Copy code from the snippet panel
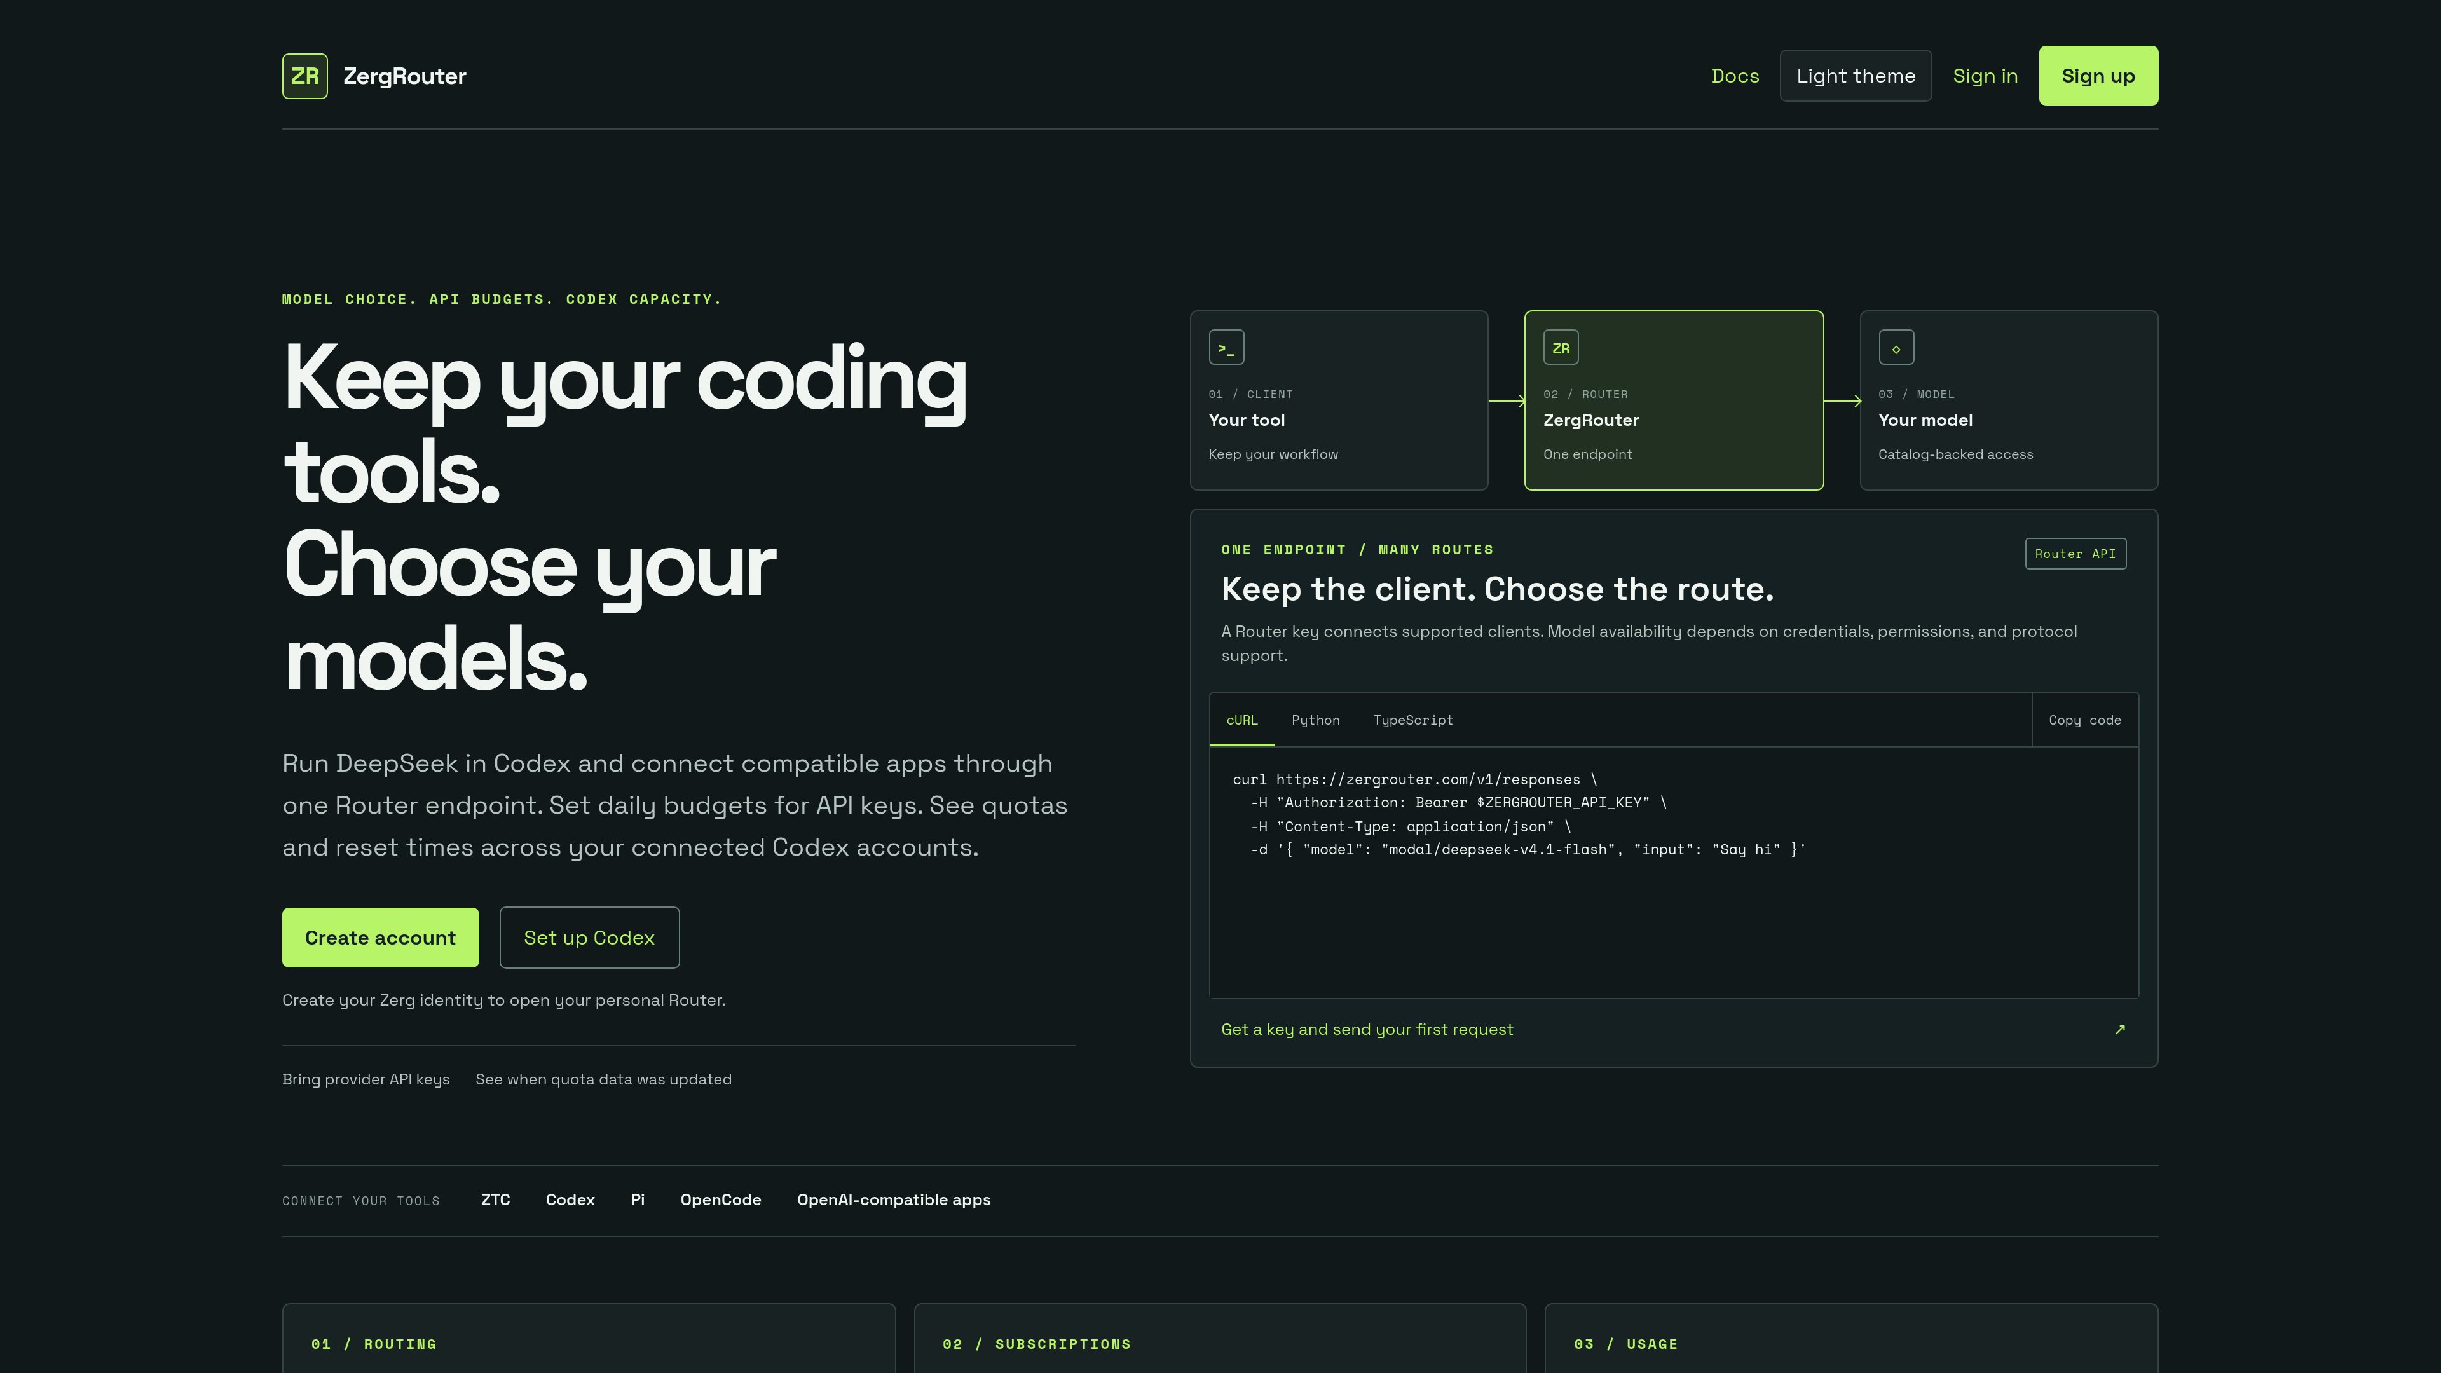Screen dimensions: 2441x1373 coord(2085,720)
